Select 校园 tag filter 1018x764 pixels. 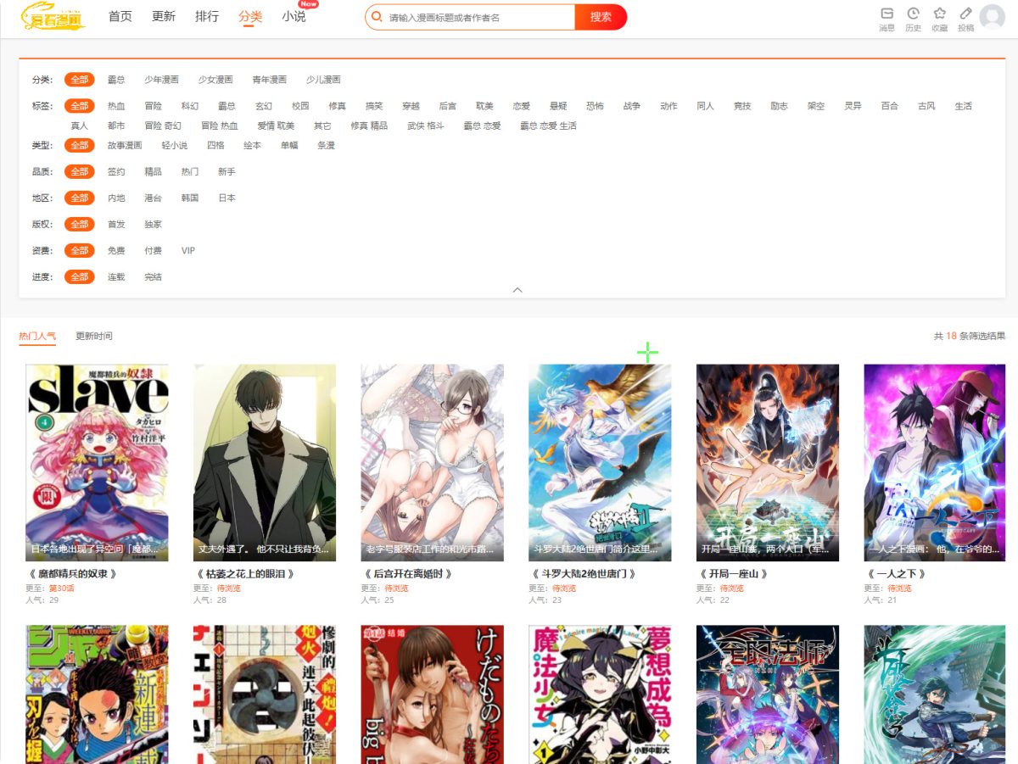pyautogui.click(x=300, y=106)
